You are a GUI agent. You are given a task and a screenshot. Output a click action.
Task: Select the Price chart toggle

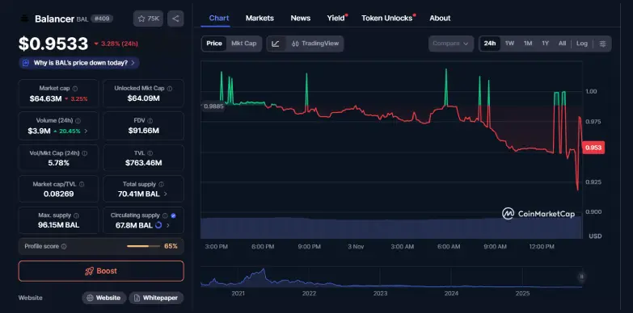click(x=214, y=44)
